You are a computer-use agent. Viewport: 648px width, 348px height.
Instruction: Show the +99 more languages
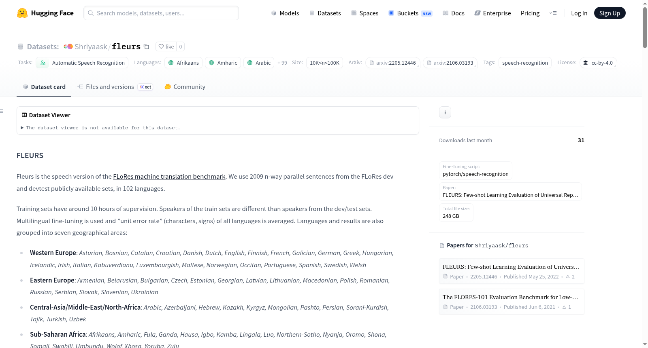click(x=282, y=63)
